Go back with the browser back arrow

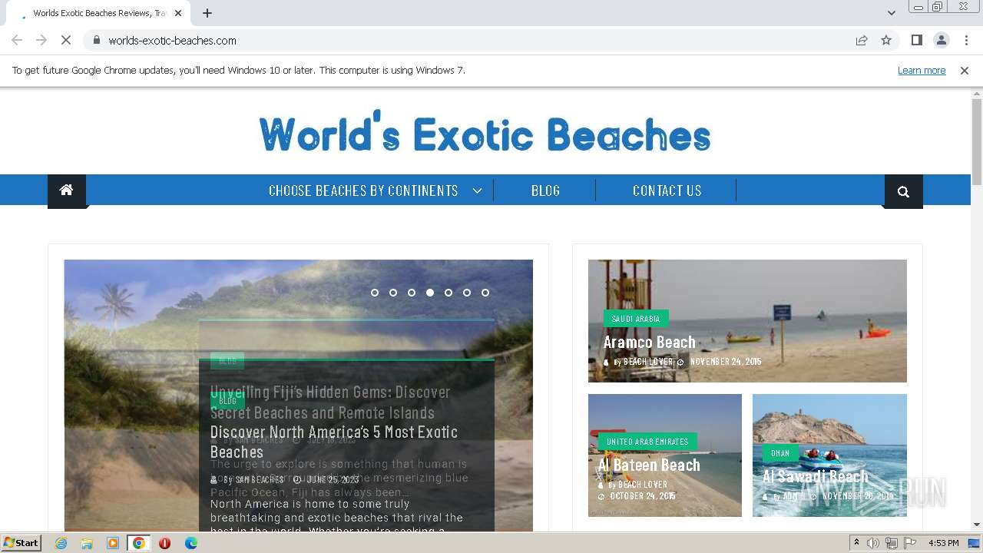(17, 40)
